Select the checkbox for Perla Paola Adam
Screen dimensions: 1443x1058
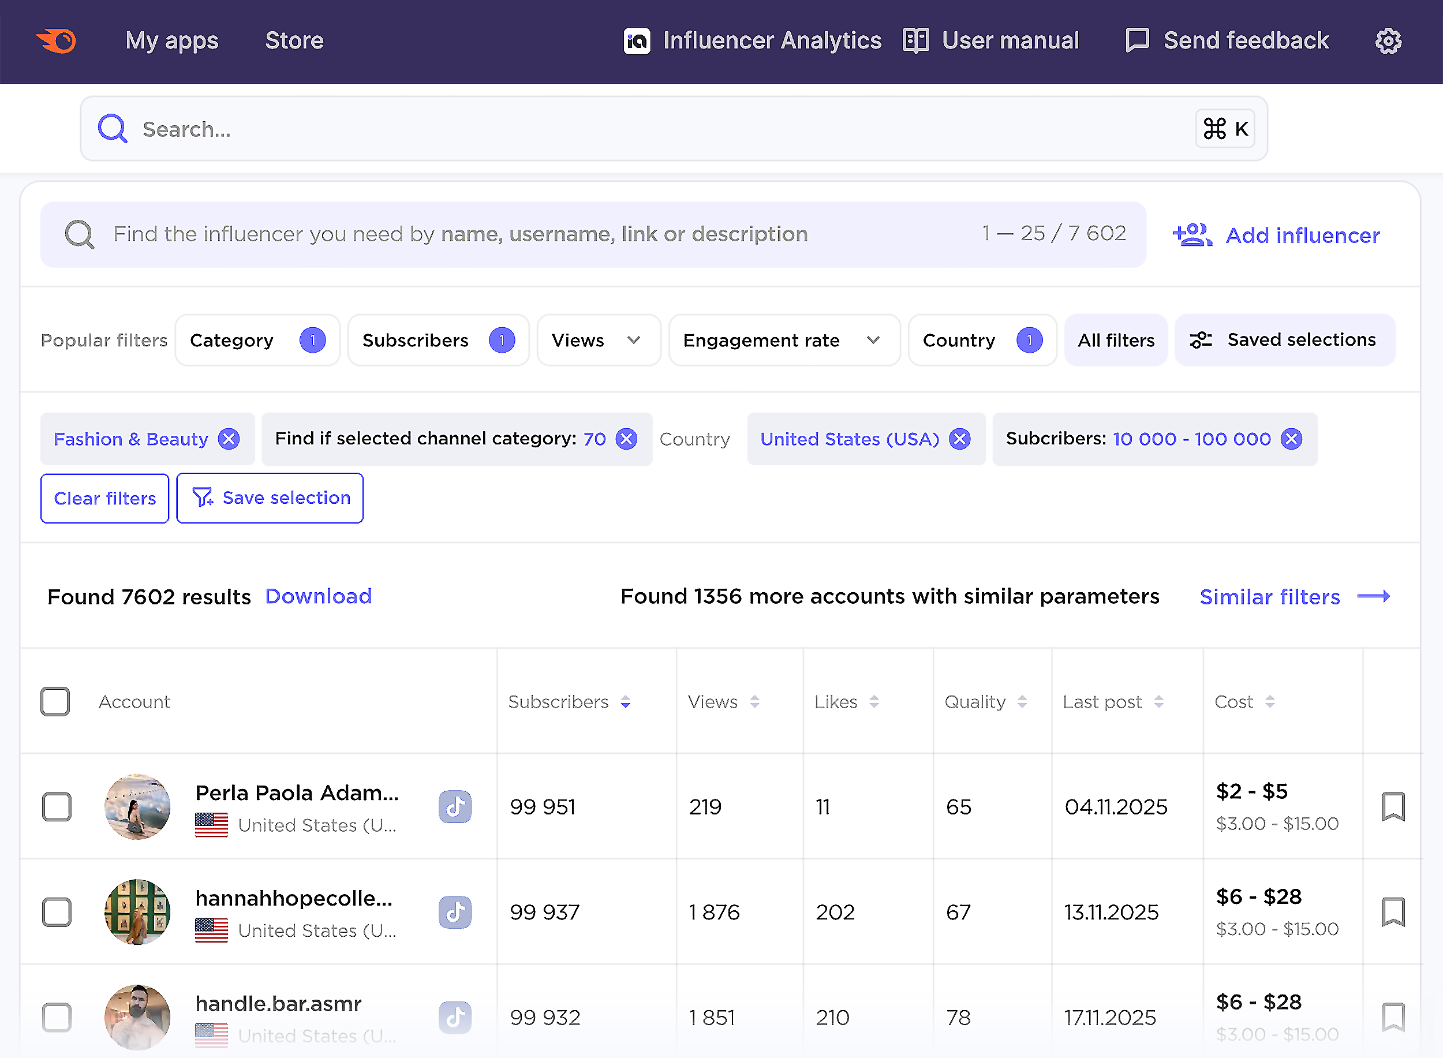[x=57, y=807]
